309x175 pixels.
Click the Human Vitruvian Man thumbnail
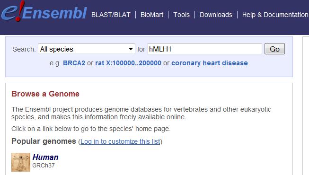pyautogui.click(x=21, y=162)
